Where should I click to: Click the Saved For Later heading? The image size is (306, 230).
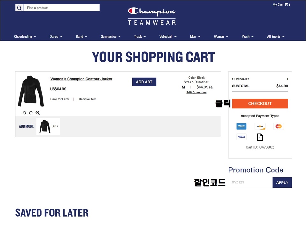click(52, 213)
